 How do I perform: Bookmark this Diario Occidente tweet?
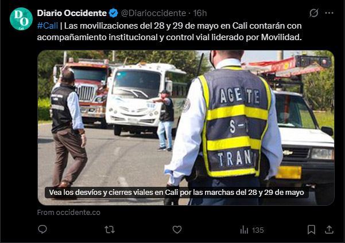tap(311, 230)
